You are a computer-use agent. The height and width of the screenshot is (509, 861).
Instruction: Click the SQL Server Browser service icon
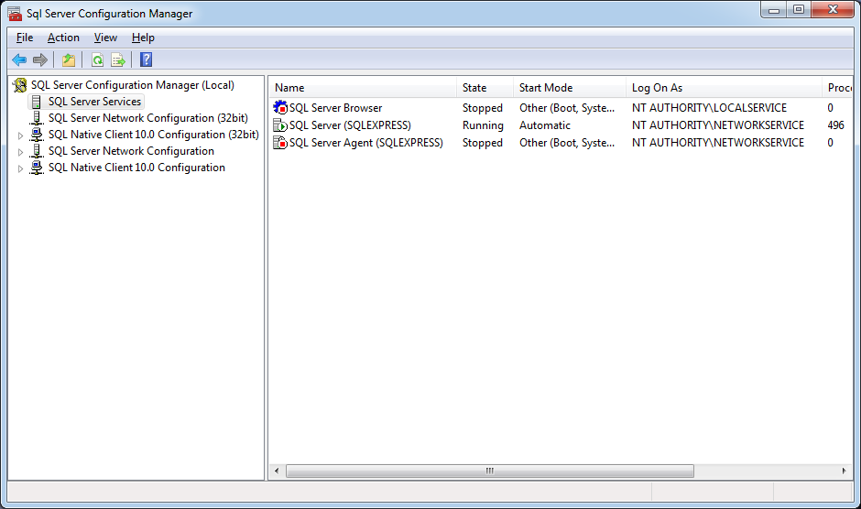(280, 108)
